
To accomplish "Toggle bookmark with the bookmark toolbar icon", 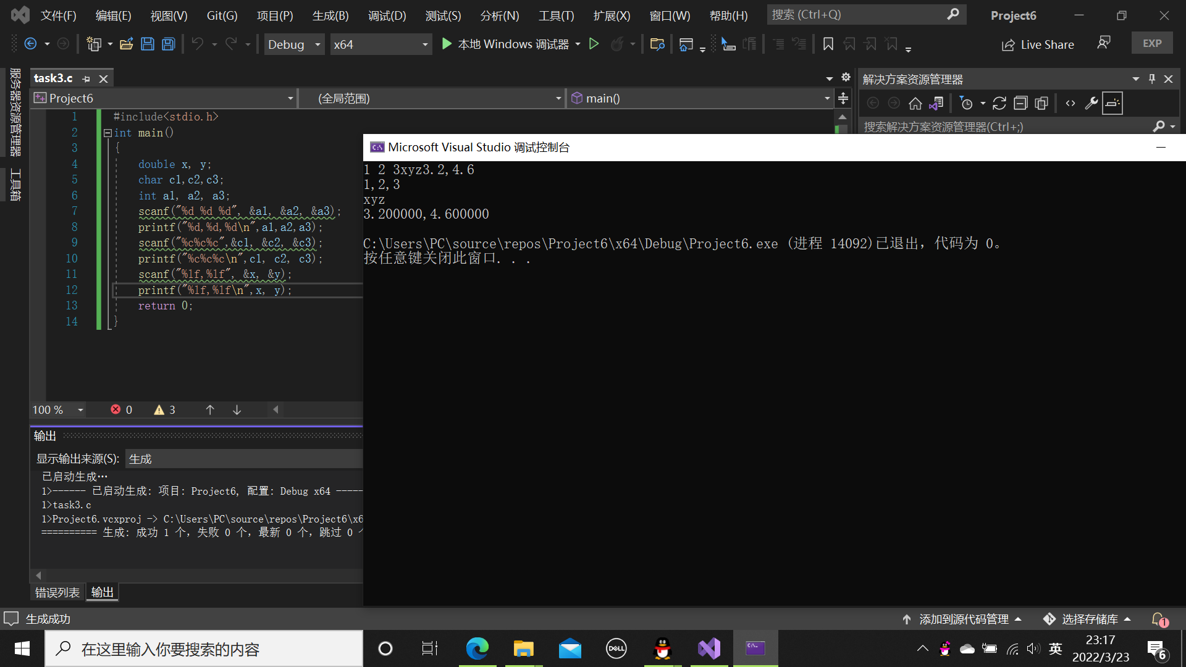I will (x=828, y=44).
